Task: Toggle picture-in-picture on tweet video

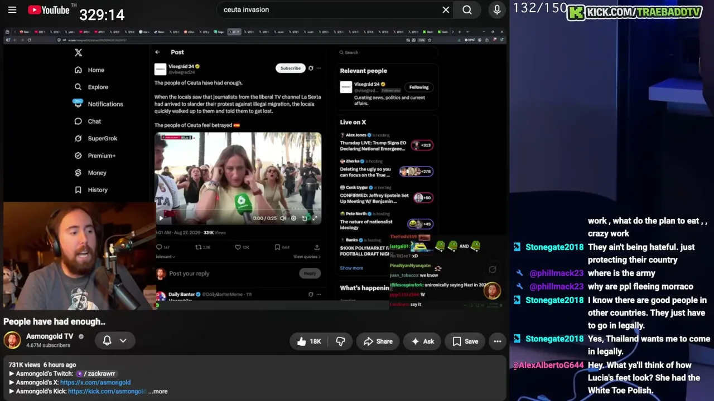Action: point(305,218)
